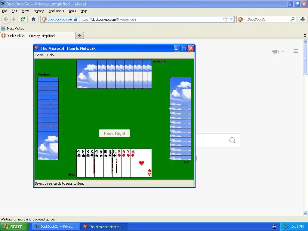
Task: Click the DuckDuckGo page search magnifier
Action: click(233, 140)
